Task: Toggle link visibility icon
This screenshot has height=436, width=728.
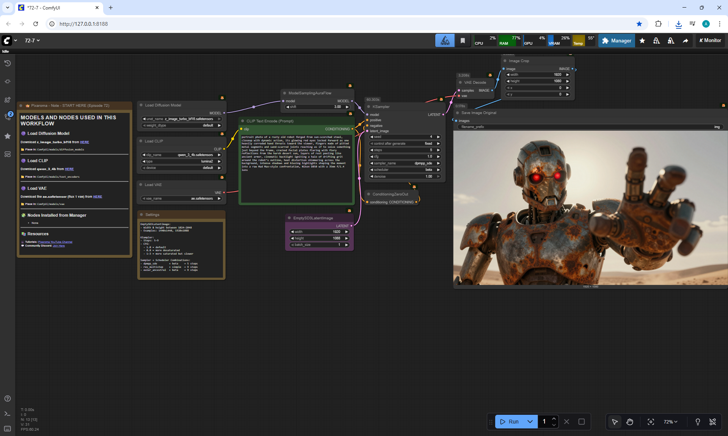Action: 712,422
